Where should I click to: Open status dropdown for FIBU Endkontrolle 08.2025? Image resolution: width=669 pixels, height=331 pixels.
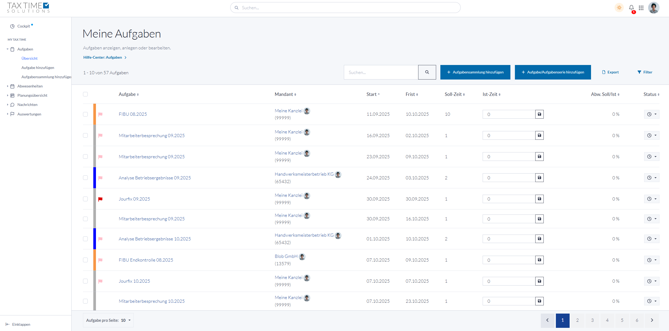tap(652, 260)
